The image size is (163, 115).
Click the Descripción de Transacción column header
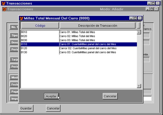98,26
